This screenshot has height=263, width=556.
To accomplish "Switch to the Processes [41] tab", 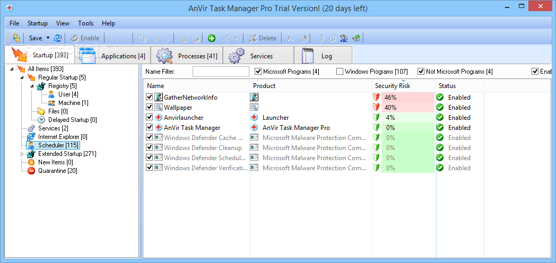I will [x=187, y=56].
